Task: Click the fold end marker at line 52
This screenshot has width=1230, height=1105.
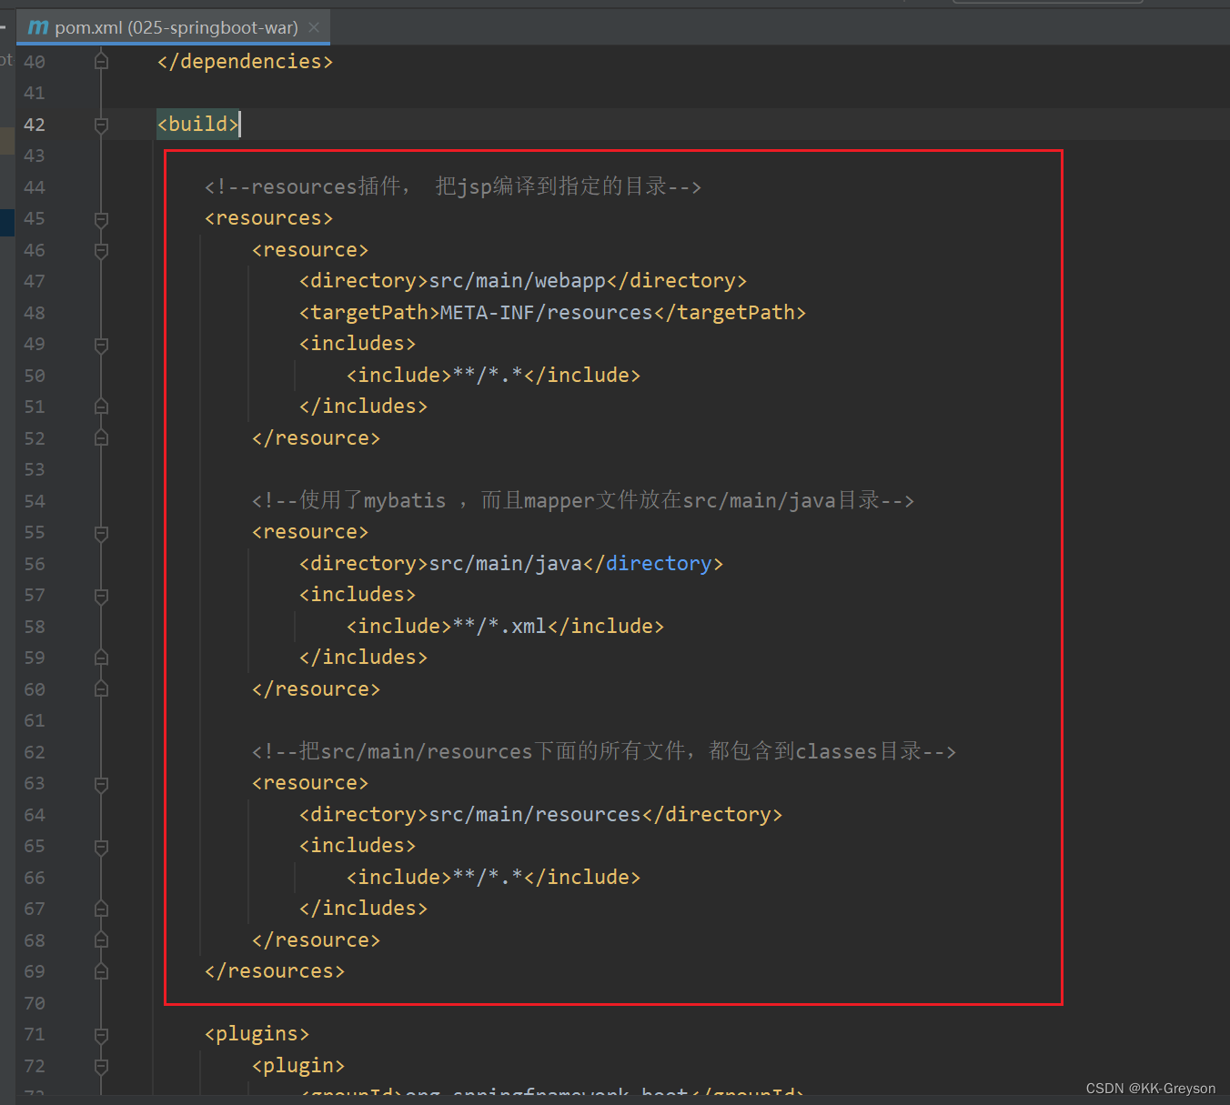Action: click(x=101, y=438)
